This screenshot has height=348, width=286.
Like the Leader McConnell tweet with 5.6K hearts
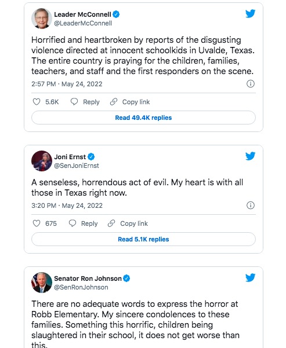(37, 102)
